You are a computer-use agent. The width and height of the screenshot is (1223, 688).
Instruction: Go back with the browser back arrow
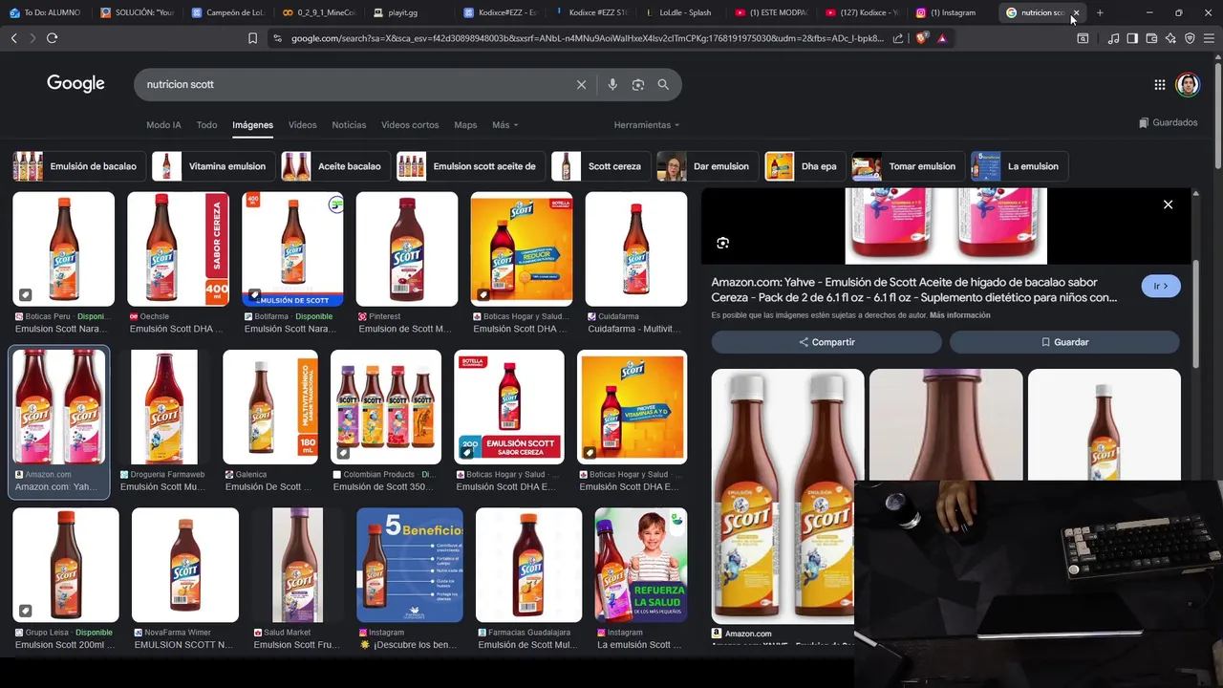click(13, 38)
